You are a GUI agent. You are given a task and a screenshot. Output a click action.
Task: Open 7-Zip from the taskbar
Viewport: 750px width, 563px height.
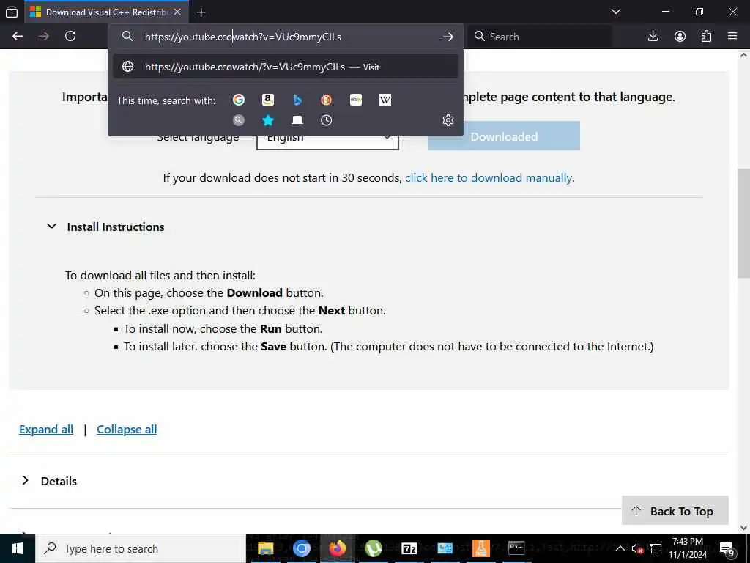click(x=409, y=548)
